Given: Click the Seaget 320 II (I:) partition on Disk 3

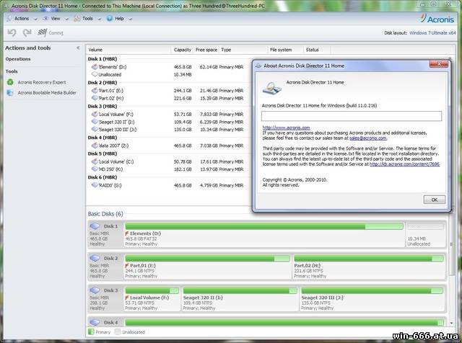Looking at the screenshot, I should click(240, 298).
